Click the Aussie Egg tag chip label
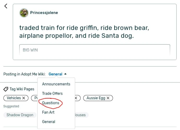 click(96, 98)
